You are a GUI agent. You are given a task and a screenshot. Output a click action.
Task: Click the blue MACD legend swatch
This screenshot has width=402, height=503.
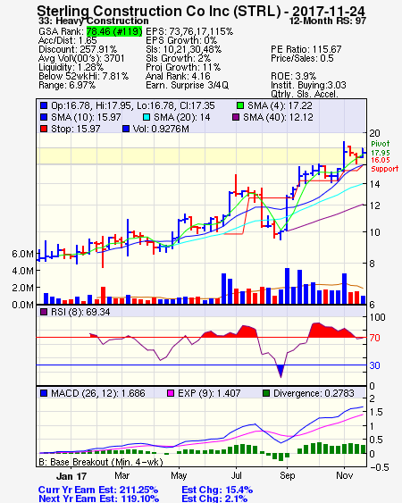click(x=44, y=393)
